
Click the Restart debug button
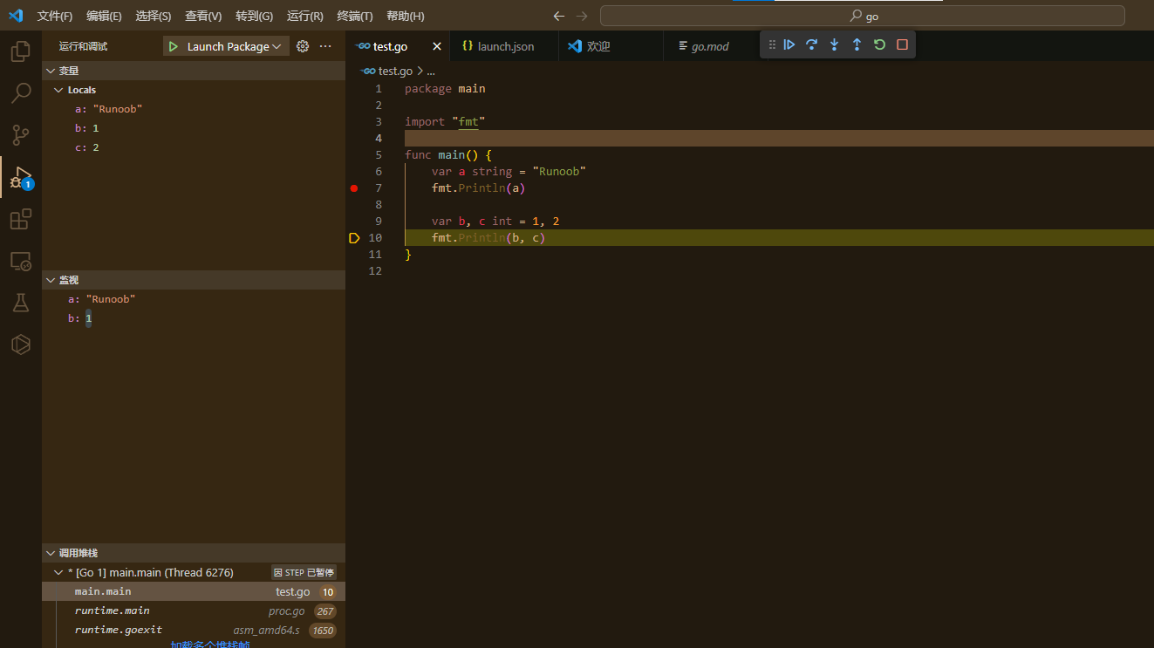pyautogui.click(x=879, y=44)
